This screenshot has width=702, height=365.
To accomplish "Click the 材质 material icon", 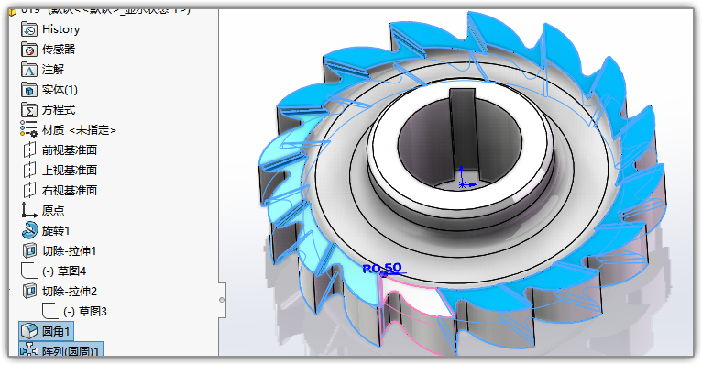I will click(28, 129).
